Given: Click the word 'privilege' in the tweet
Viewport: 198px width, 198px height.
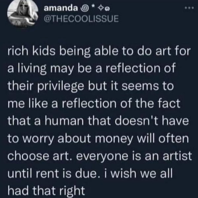Looking at the screenshot, I should click(x=61, y=87).
